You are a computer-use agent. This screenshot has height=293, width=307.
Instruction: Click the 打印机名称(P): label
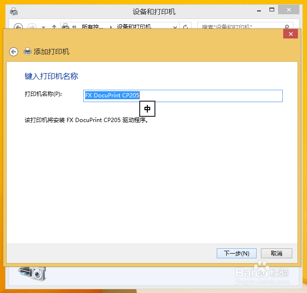43,94
